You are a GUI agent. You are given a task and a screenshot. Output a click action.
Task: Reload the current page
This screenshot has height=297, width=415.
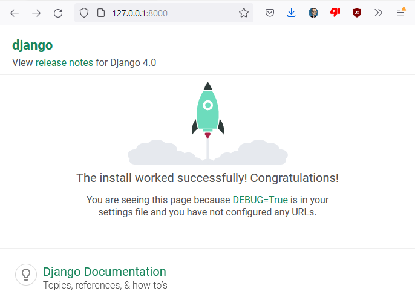[x=58, y=13]
